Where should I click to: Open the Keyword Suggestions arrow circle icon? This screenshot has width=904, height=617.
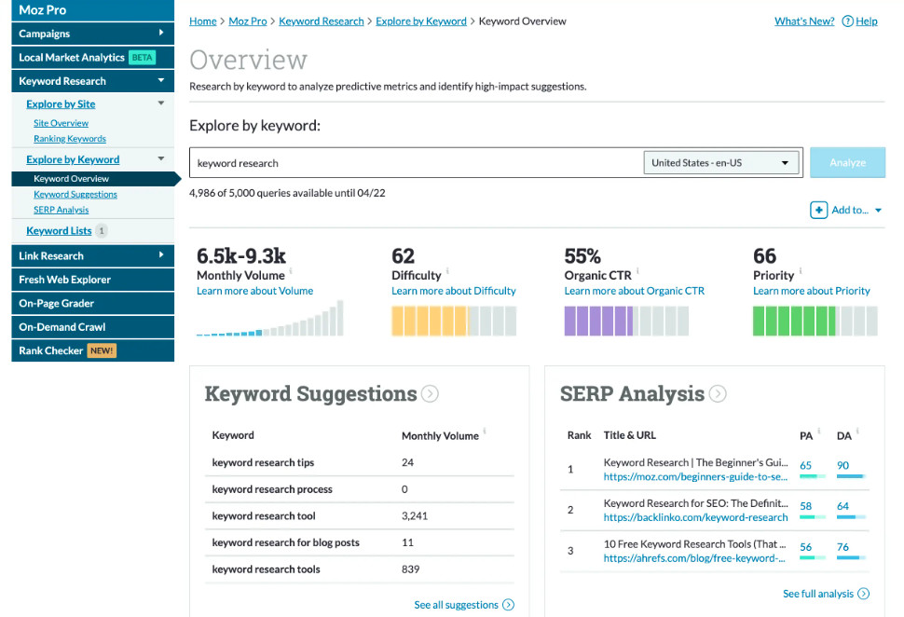[430, 394]
